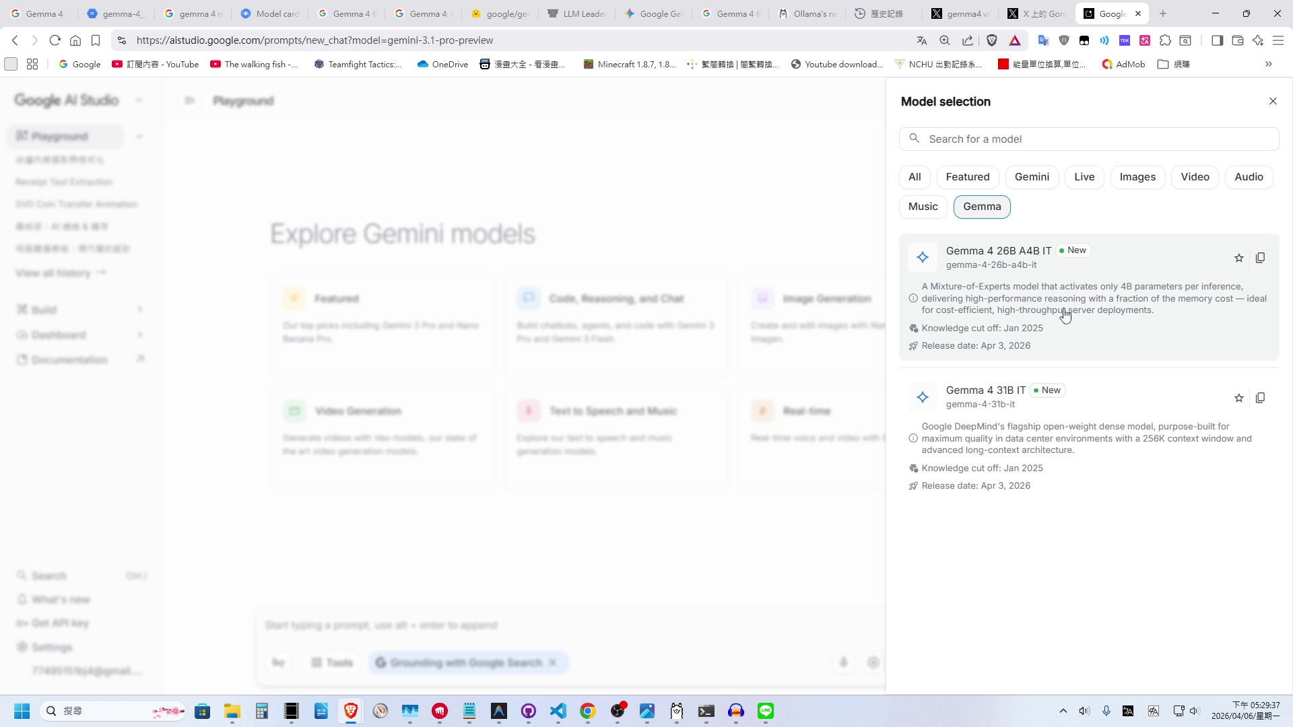Open the page translate icon
The width and height of the screenshot is (1293, 727).
click(922, 40)
